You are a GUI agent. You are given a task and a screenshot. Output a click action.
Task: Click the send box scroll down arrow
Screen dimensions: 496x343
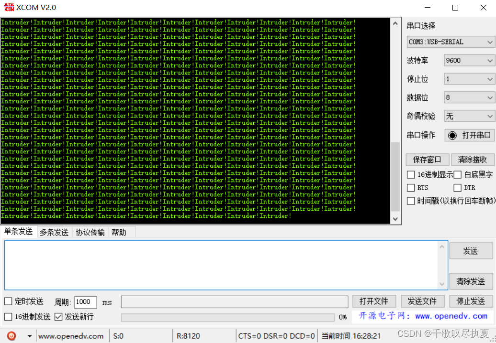(x=442, y=284)
